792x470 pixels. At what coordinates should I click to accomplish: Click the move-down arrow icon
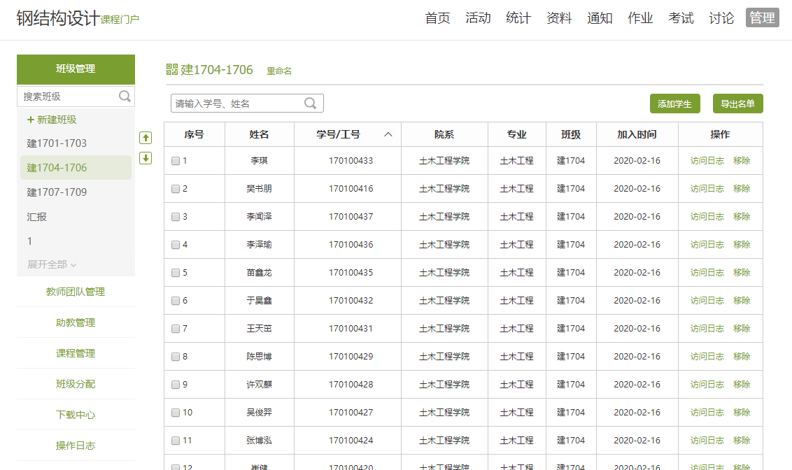click(x=146, y=158)
